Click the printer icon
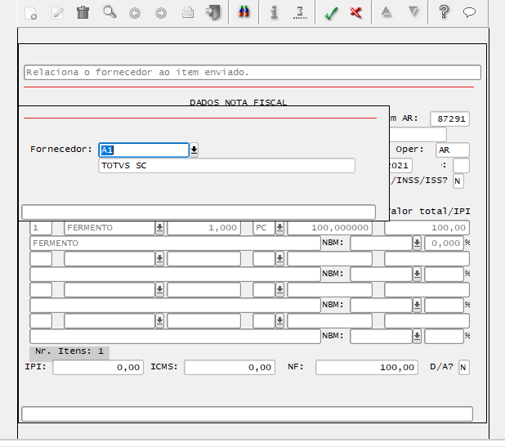This screenshot has height=447, width=505. [x=188, y=13]
